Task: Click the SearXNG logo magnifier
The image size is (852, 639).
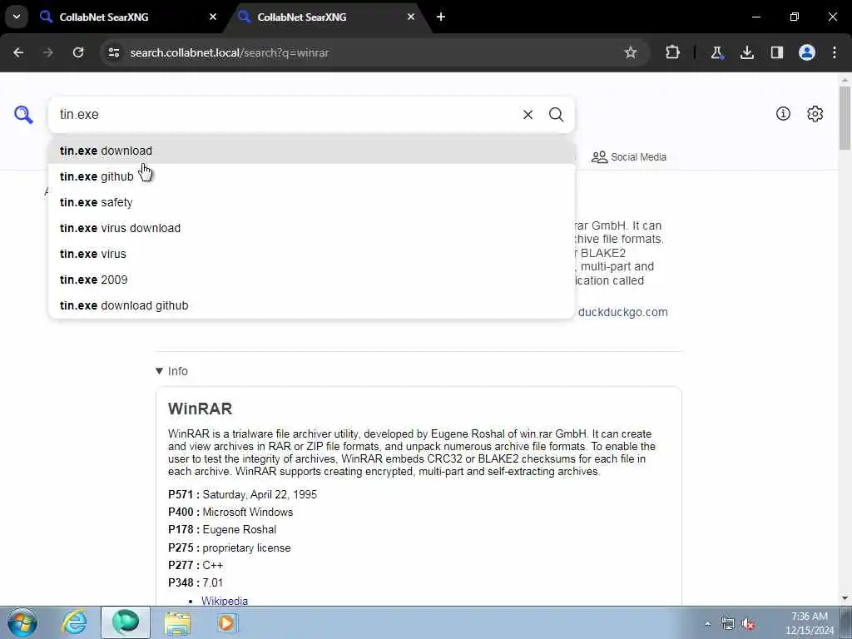Action: 23,115
